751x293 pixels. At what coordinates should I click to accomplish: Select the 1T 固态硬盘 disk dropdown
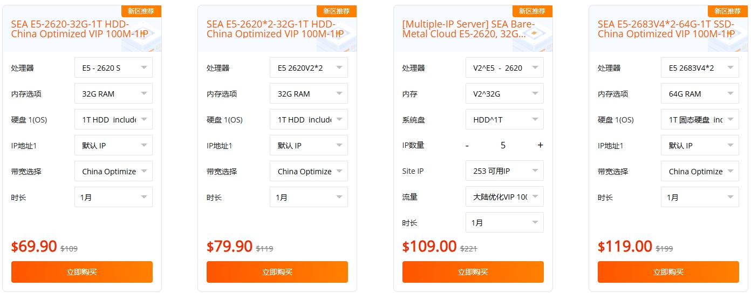pyautogui.click(x=700, y=120)
